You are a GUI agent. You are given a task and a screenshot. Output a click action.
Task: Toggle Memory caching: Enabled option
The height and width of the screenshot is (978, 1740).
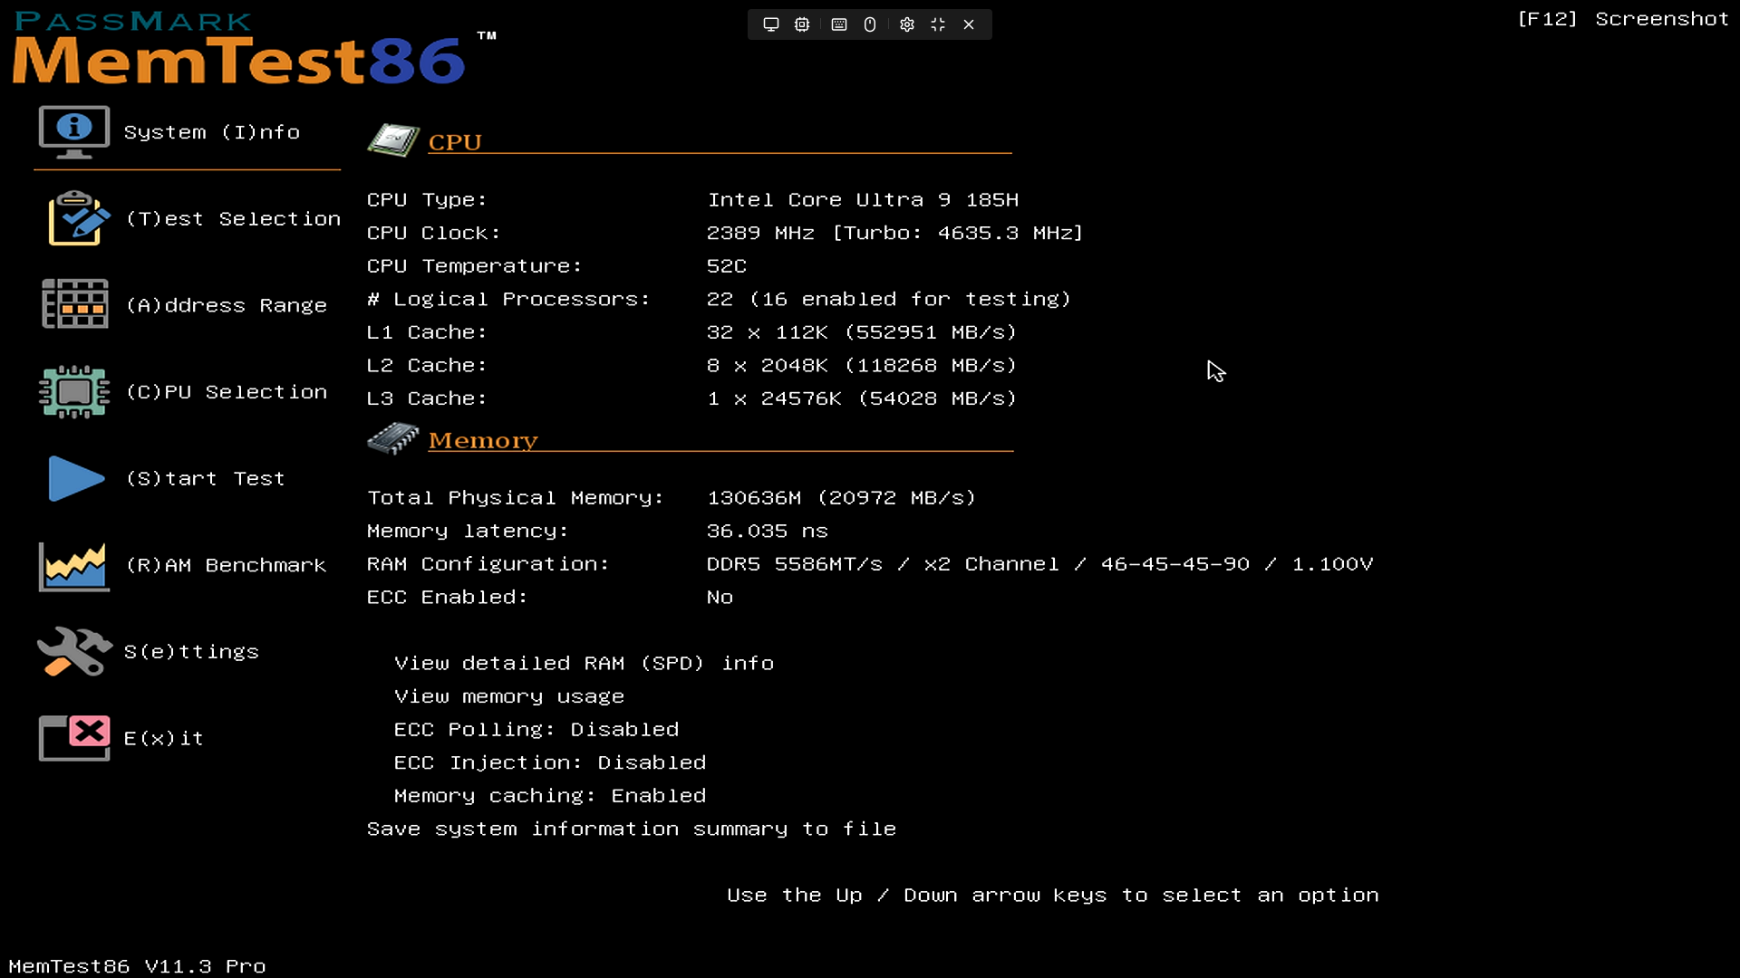pos(549,796)
